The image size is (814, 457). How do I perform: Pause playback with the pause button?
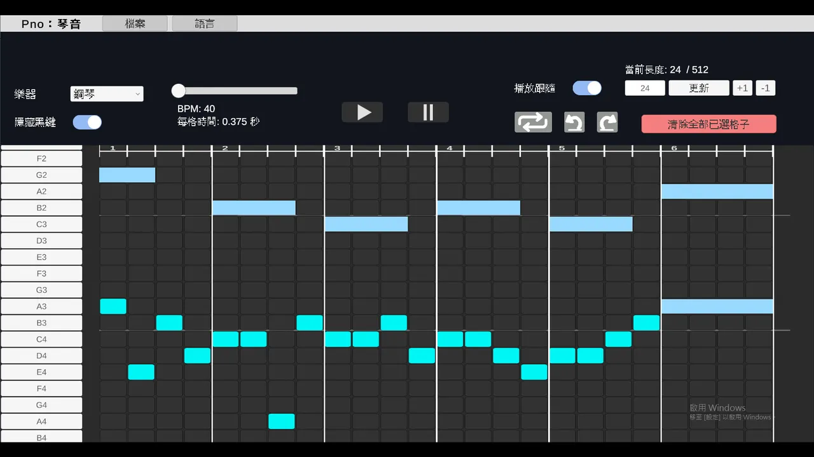point(428,112)
